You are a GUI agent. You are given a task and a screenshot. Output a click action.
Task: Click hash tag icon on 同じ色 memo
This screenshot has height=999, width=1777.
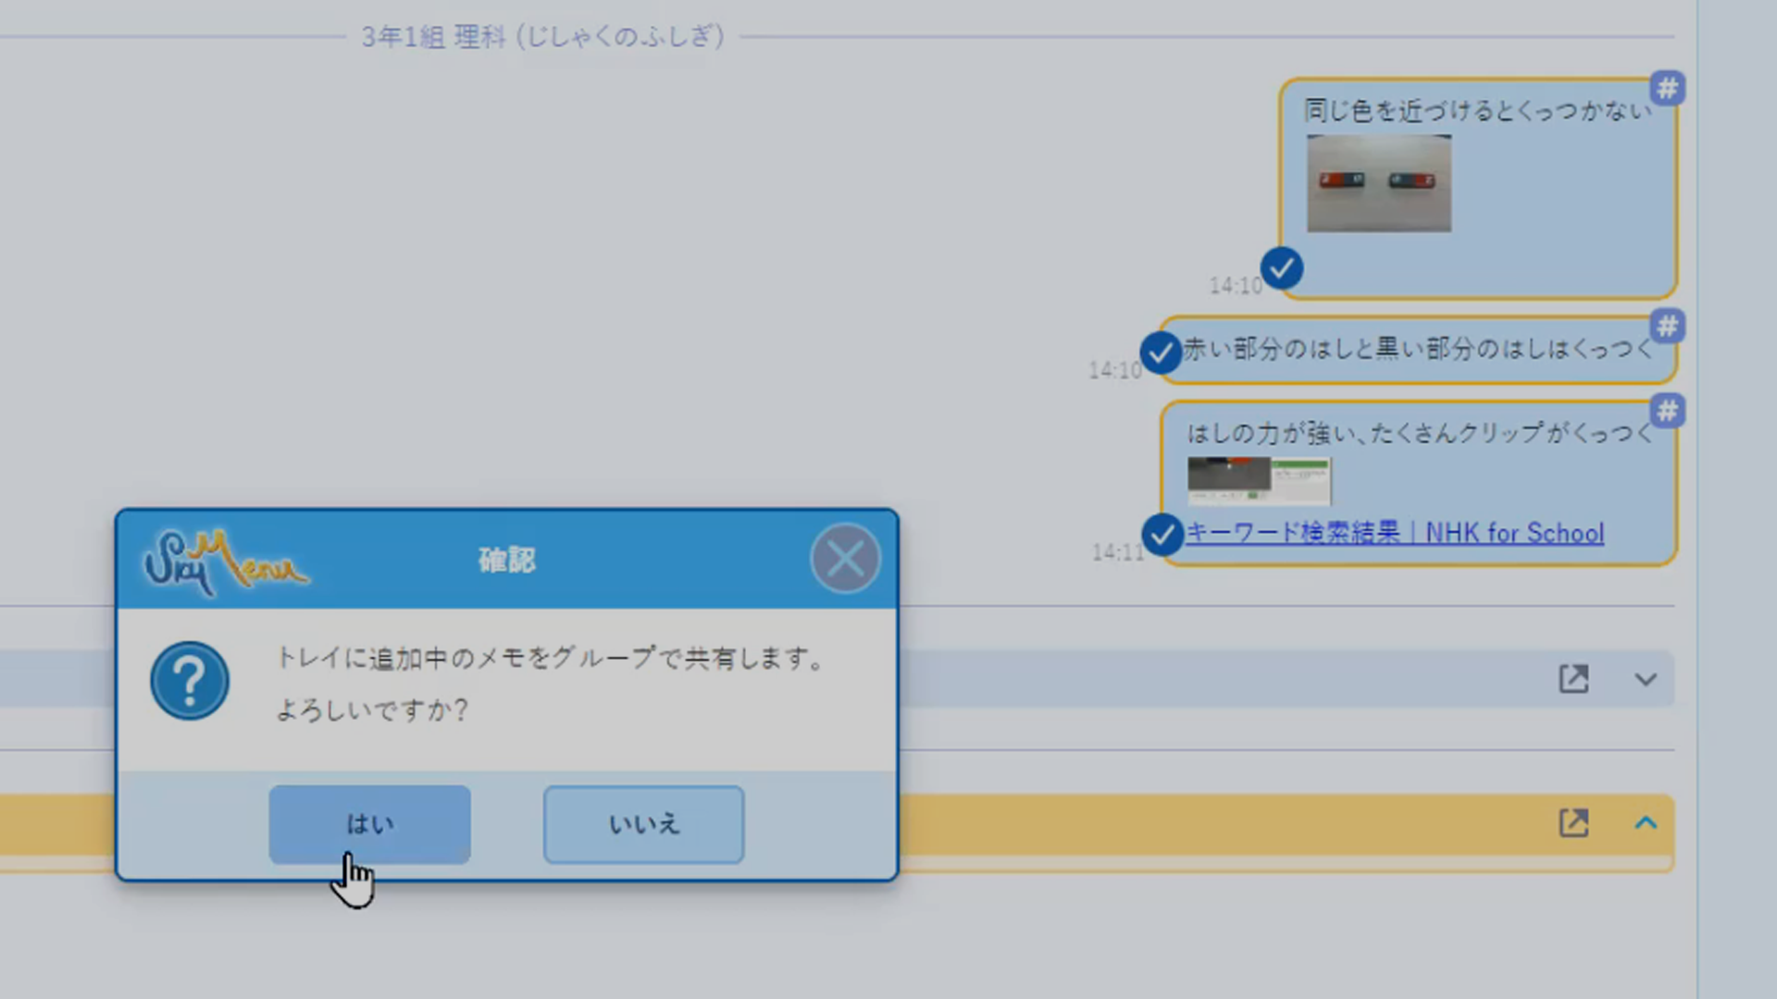coord(1667,89)
